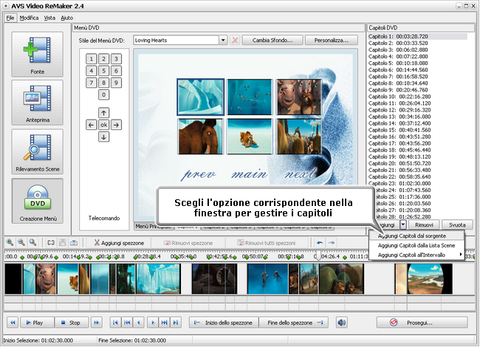480x347 pixels.
Task: Click the redo arrow in timeline toolbar
Action: (x=332, y=243)
